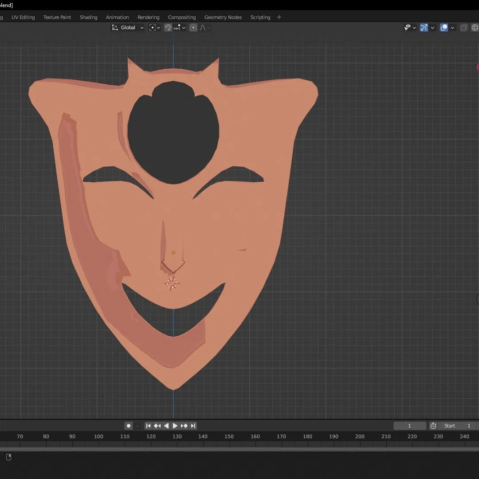Toggle auto keying record button
Screen dimensions: 479x479
click(x=129, y=426)
